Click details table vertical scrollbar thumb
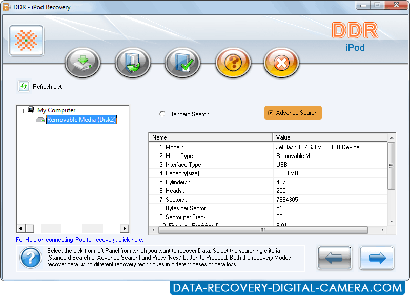This screenshot has width=410, height=295. pos(392,166)
